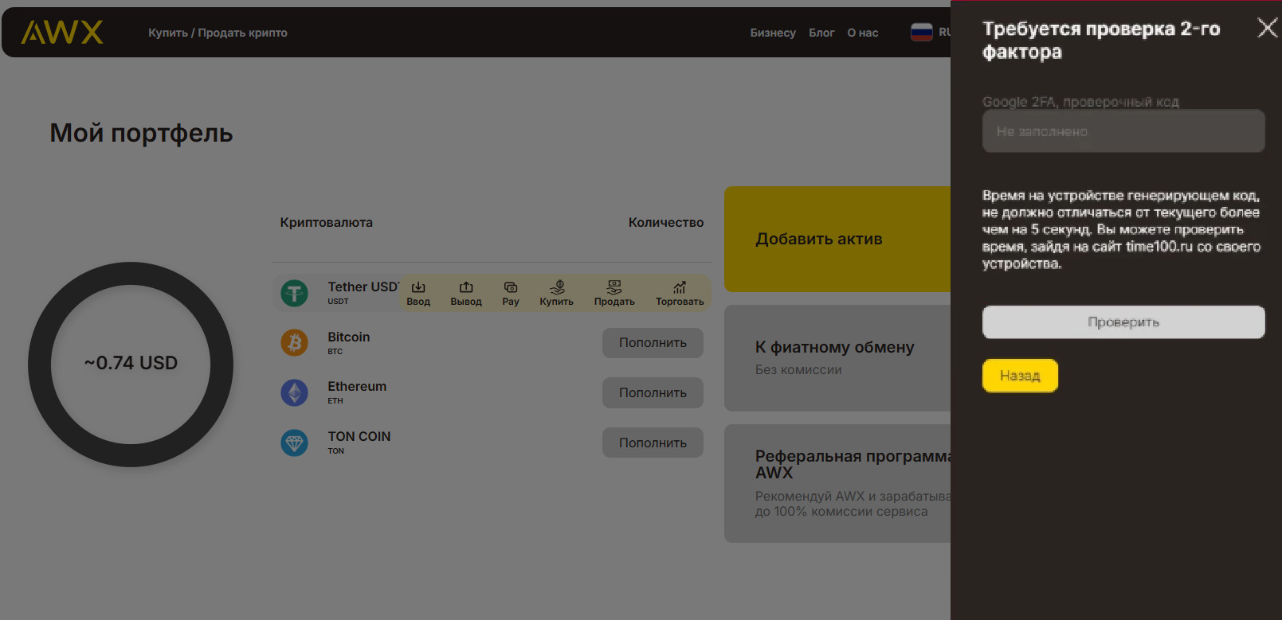Click the AWX logo

62,33
